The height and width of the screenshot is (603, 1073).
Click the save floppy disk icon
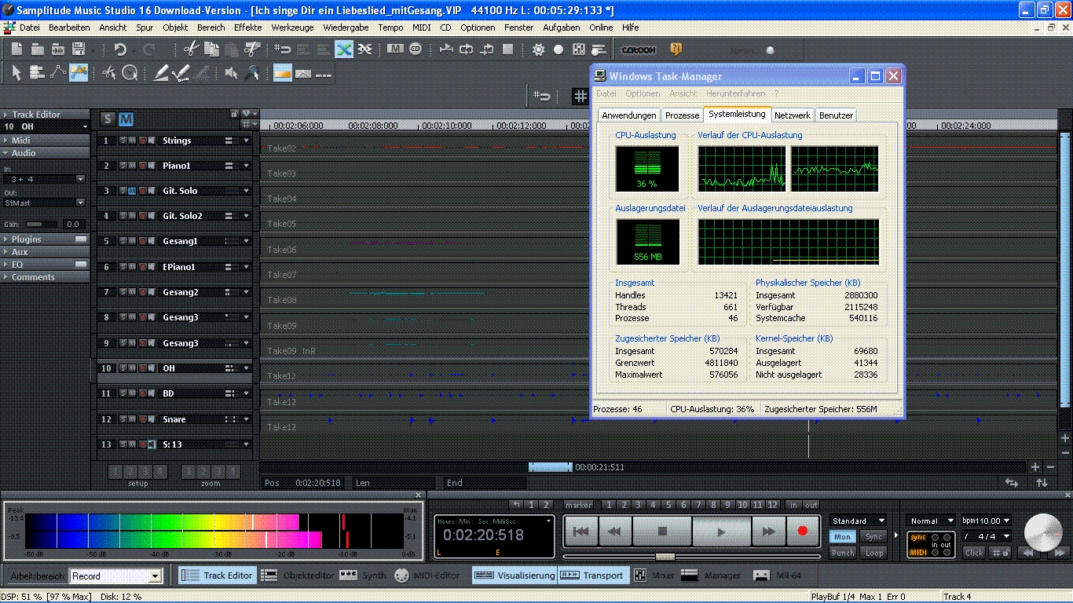79,49
